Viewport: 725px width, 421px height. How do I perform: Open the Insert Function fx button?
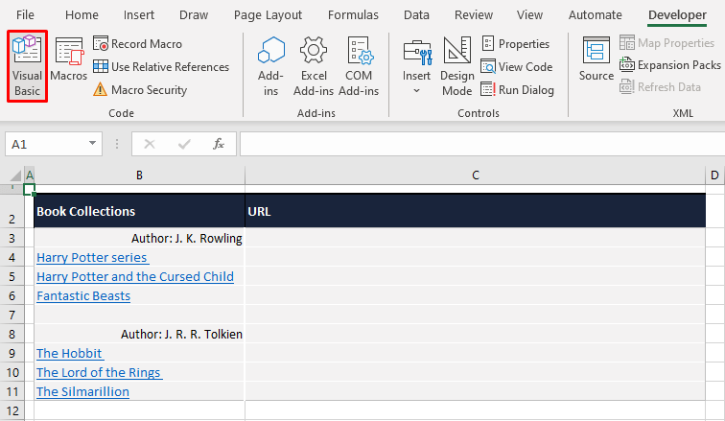pos(219,144)
